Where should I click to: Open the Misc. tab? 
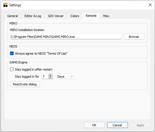107,16
